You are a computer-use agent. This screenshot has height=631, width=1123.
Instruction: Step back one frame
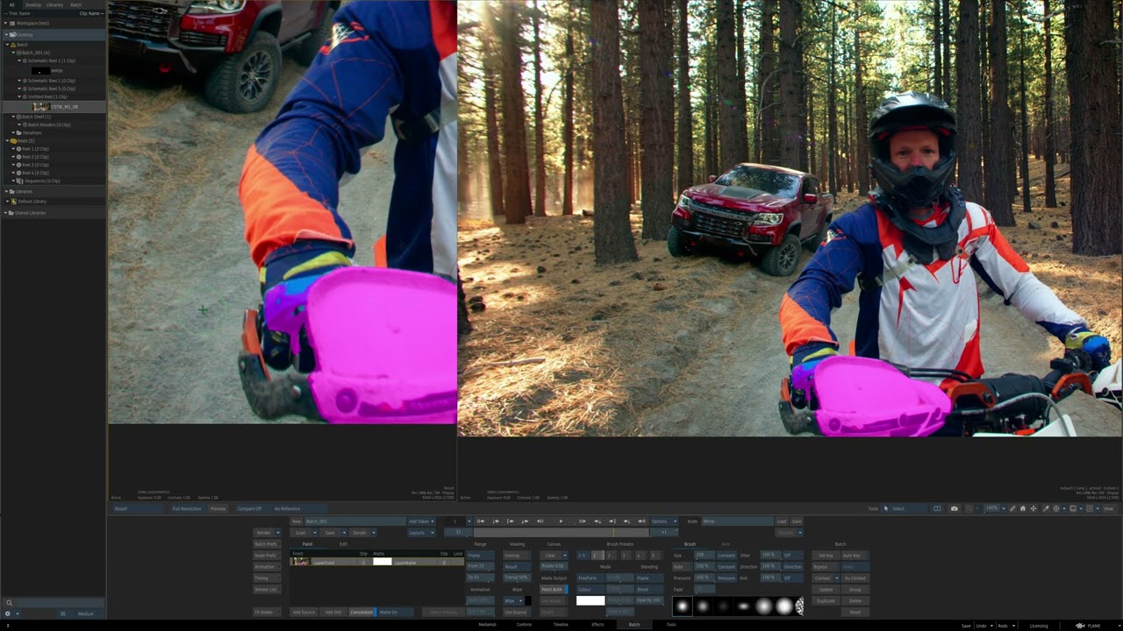(x=540, y=521)
